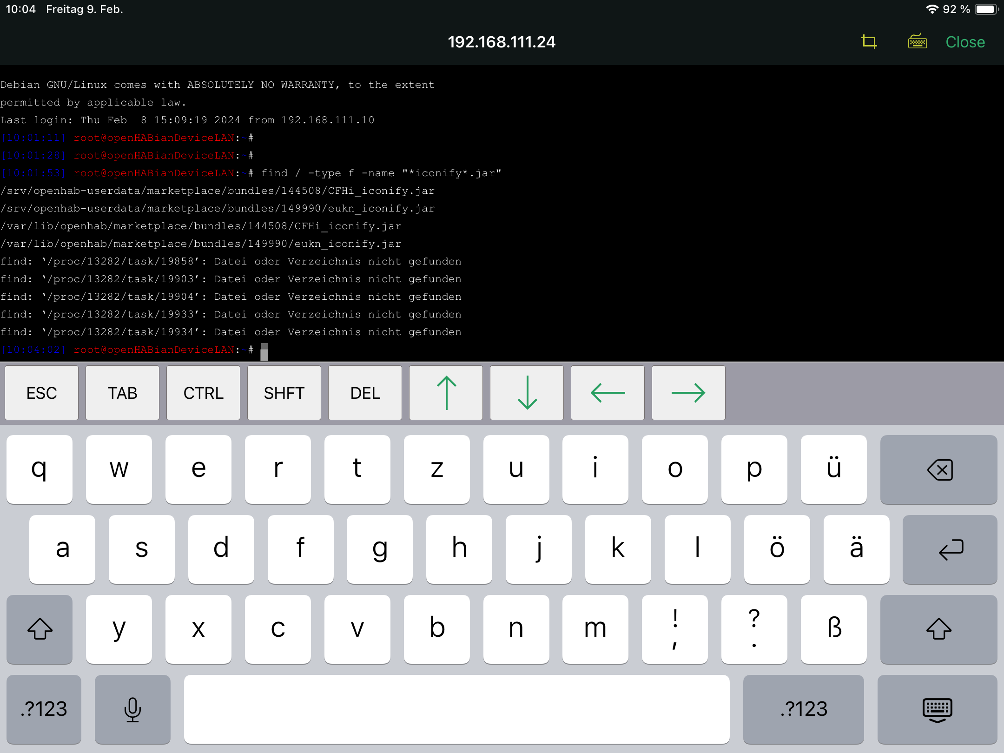Toggle the right shift key

(x=938, y=629)
